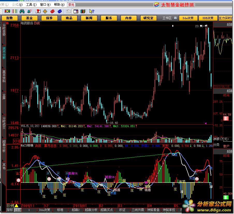Select the 权证 template tab
The image size is (234, 214).
122,210
